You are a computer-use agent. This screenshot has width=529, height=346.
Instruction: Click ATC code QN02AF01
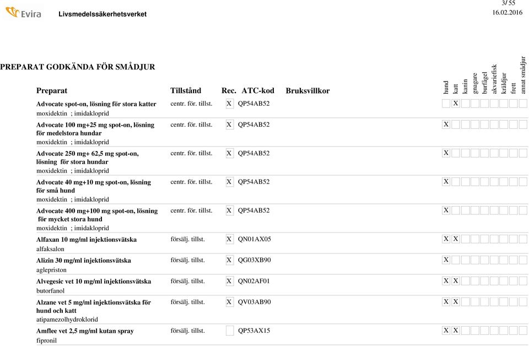point(254,281)
